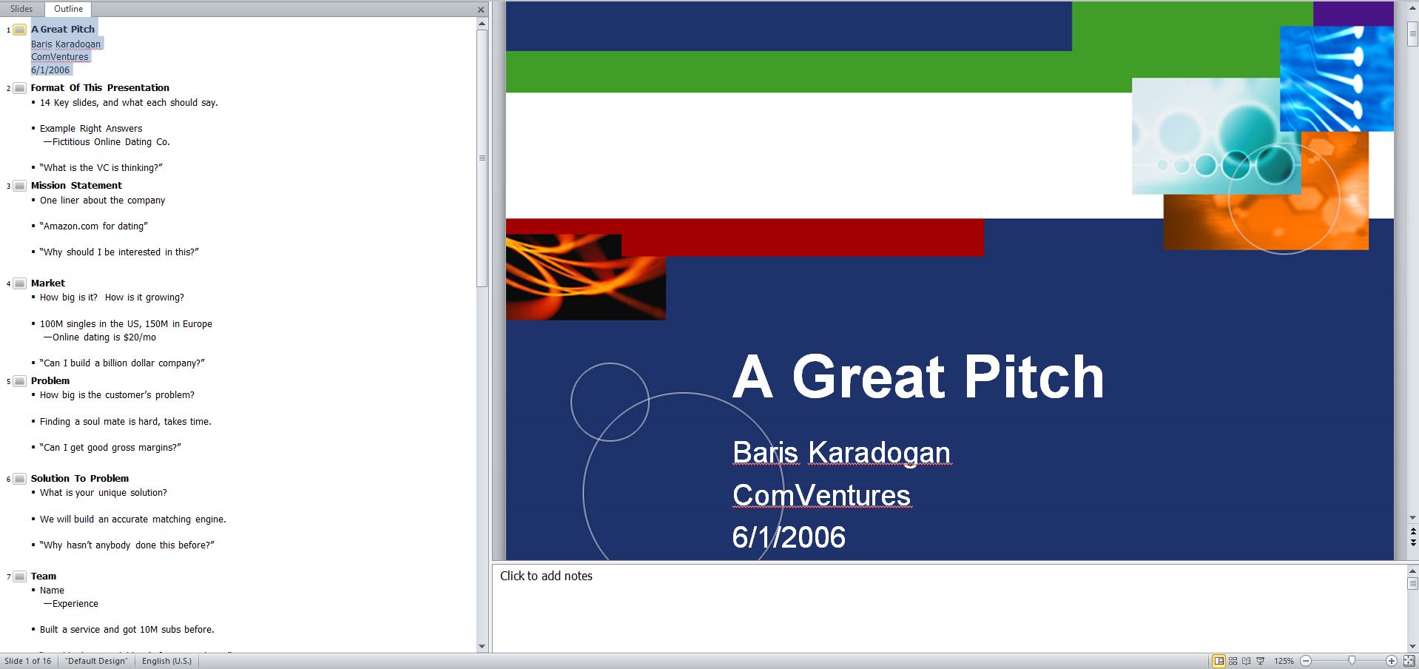Click Example Right Answers bullet

click(91, 129)
